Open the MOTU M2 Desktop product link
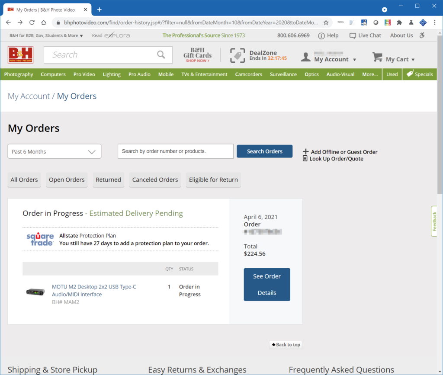 pos(94,291)
